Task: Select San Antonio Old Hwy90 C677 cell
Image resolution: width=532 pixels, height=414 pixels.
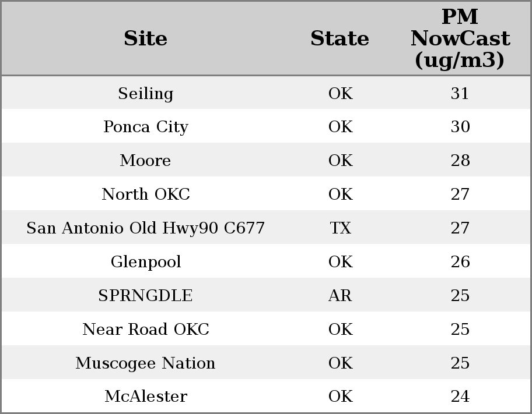Action: tap(145, 228)
